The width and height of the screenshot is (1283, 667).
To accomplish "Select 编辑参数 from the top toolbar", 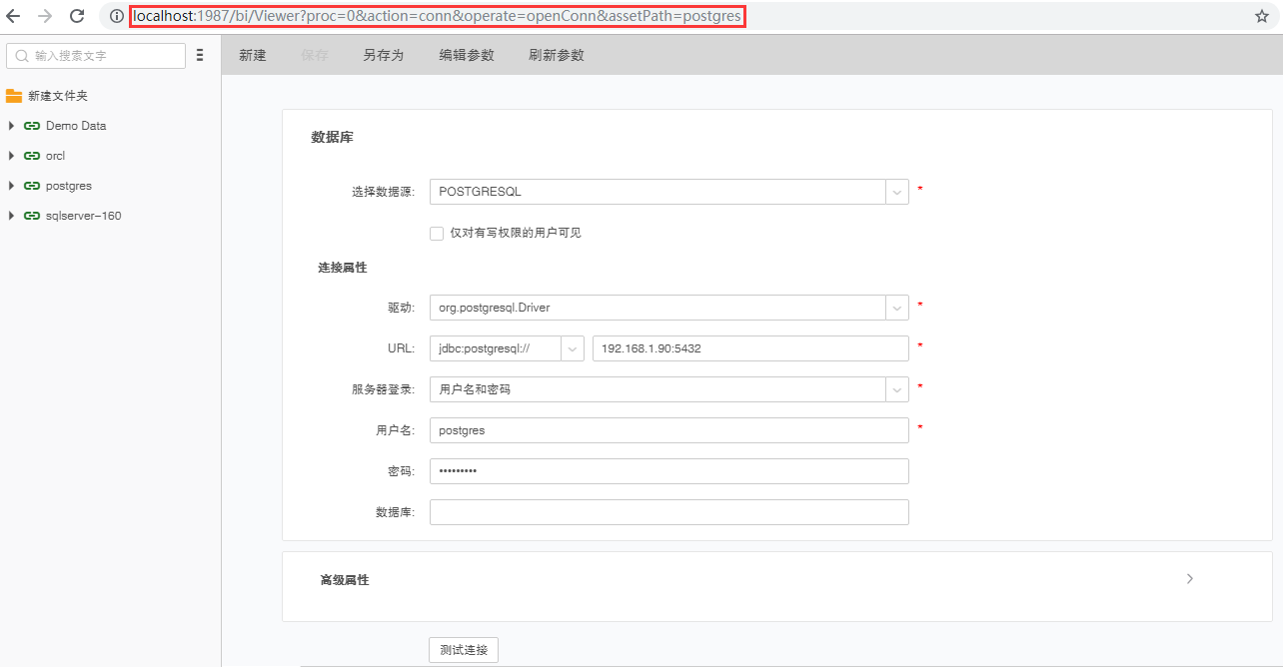I will pyautogui.click(x=466, y=55).
